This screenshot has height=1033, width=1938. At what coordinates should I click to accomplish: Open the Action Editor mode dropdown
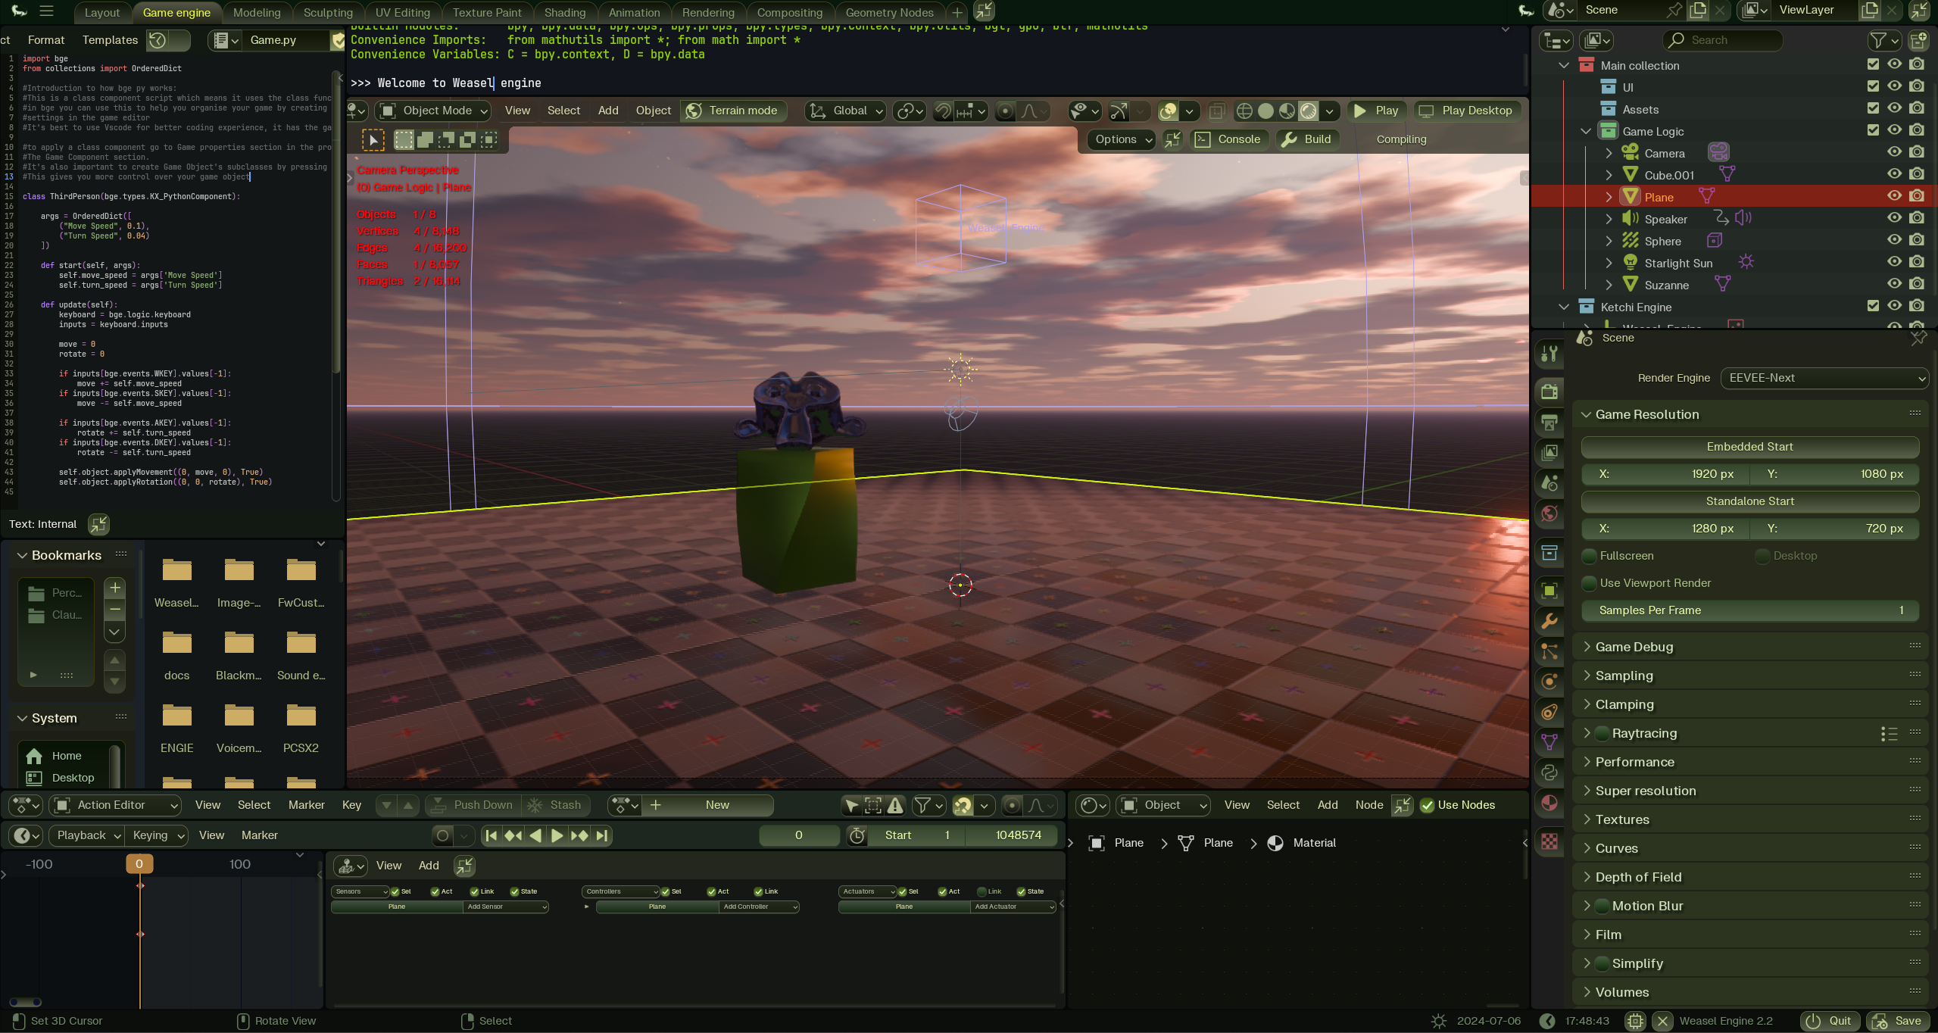pos(116,805)
